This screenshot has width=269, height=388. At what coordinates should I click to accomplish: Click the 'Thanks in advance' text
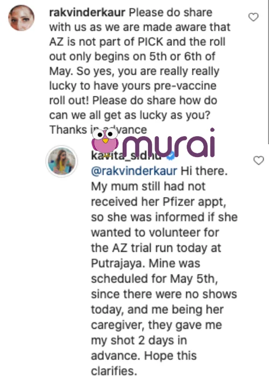pos(98,130)
